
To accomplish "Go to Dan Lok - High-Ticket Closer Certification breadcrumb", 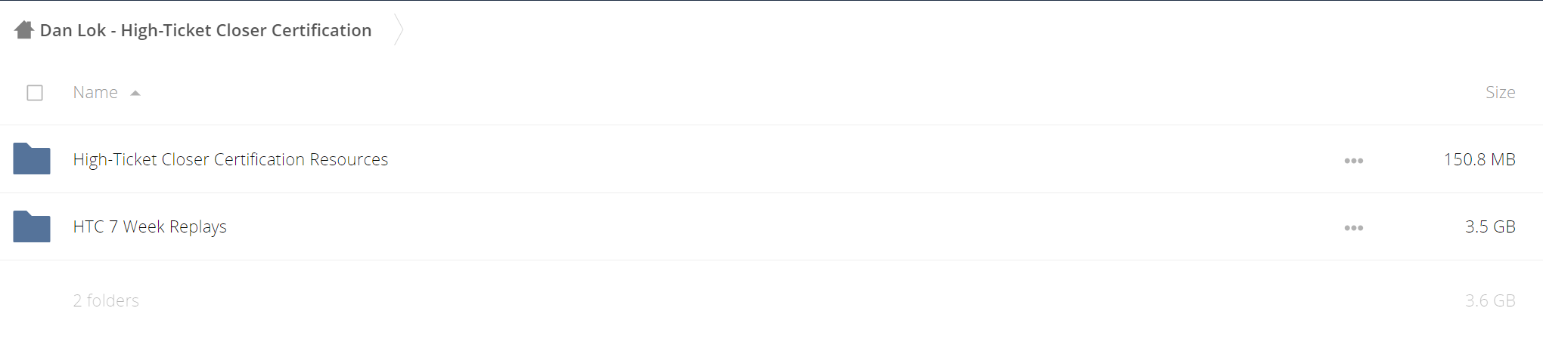I will pos(206,30).
